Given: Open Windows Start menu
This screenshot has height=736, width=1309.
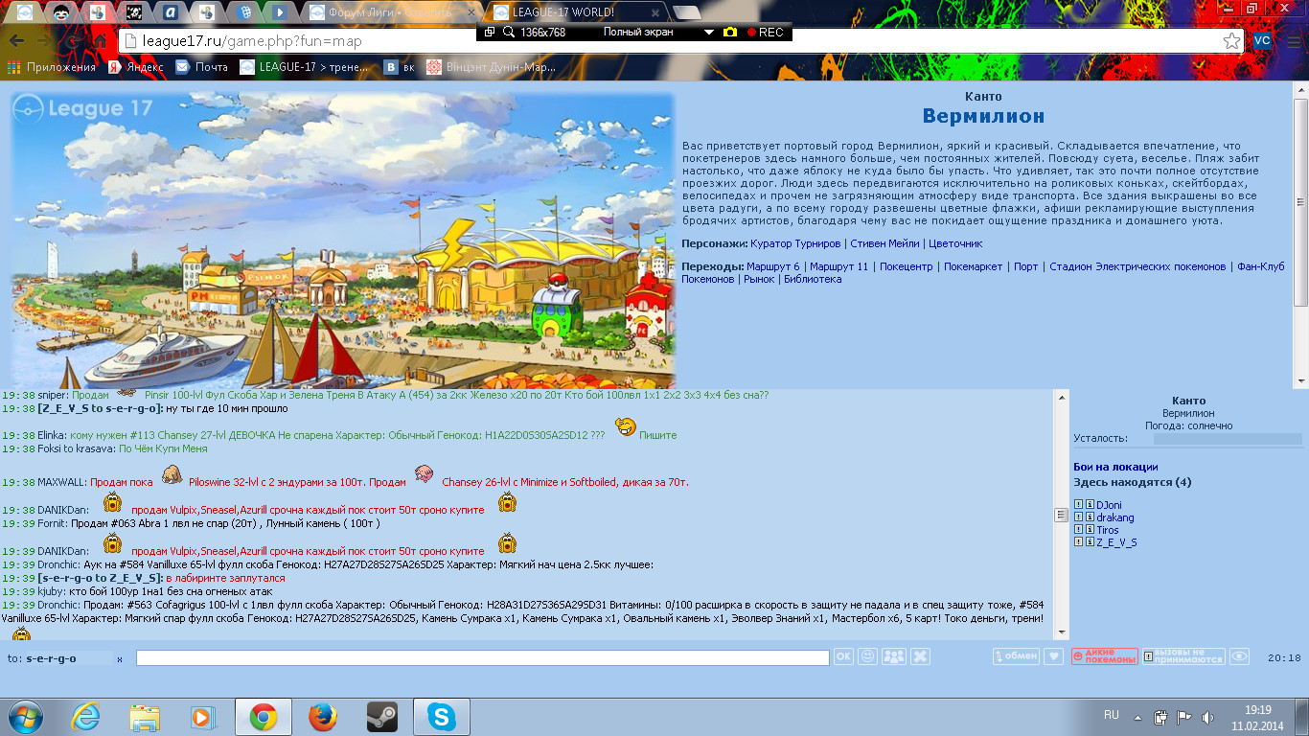Looking at the screenshot, I should pos(26,716).
